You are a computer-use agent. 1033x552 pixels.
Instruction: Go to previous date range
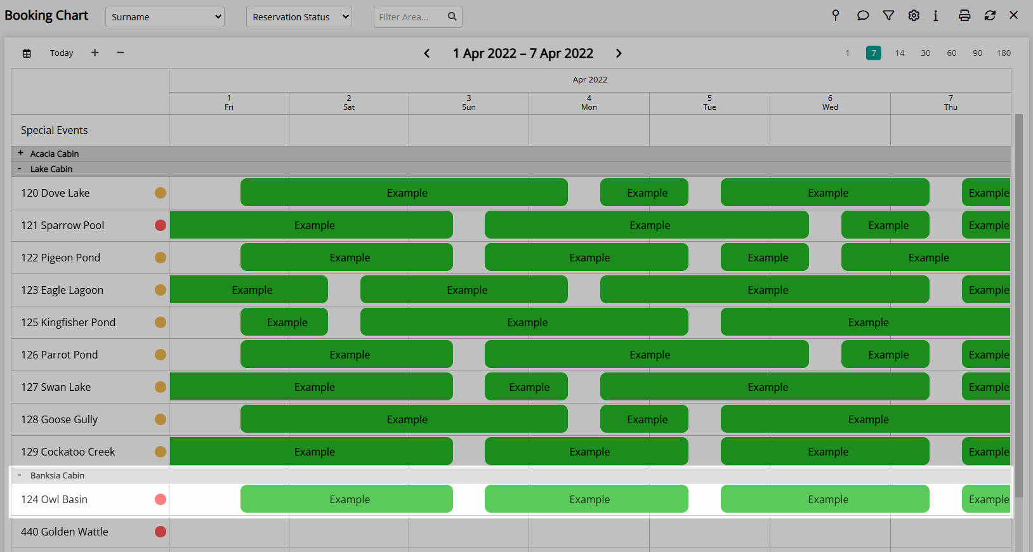point(427,53)
